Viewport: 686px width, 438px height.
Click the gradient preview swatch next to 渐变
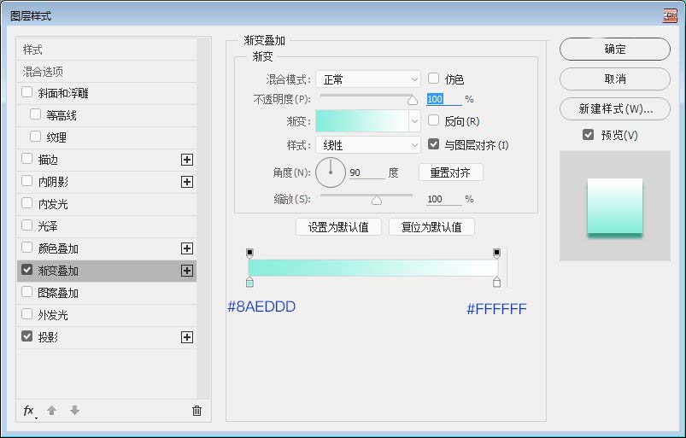(x=362, y=121)
